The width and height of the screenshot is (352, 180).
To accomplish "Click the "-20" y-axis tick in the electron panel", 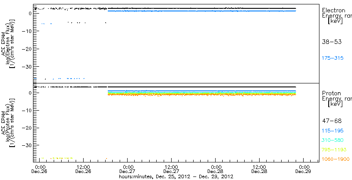I will pyautogui.click(x=26, y=49).
